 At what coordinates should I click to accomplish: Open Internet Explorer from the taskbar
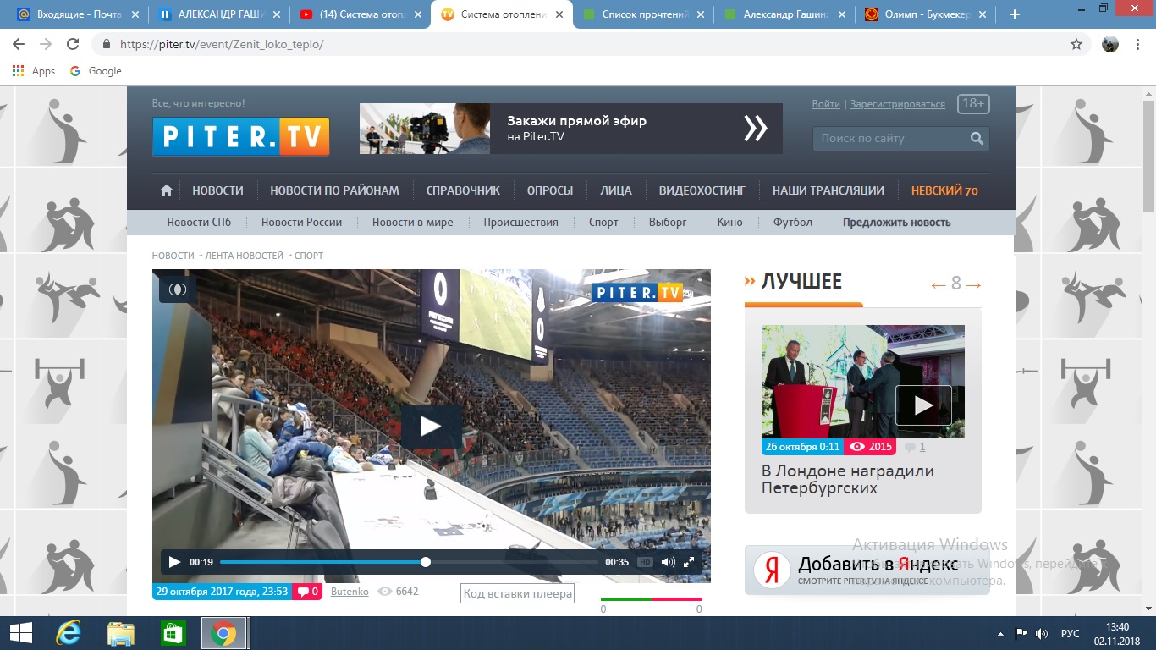coord(68,633)
